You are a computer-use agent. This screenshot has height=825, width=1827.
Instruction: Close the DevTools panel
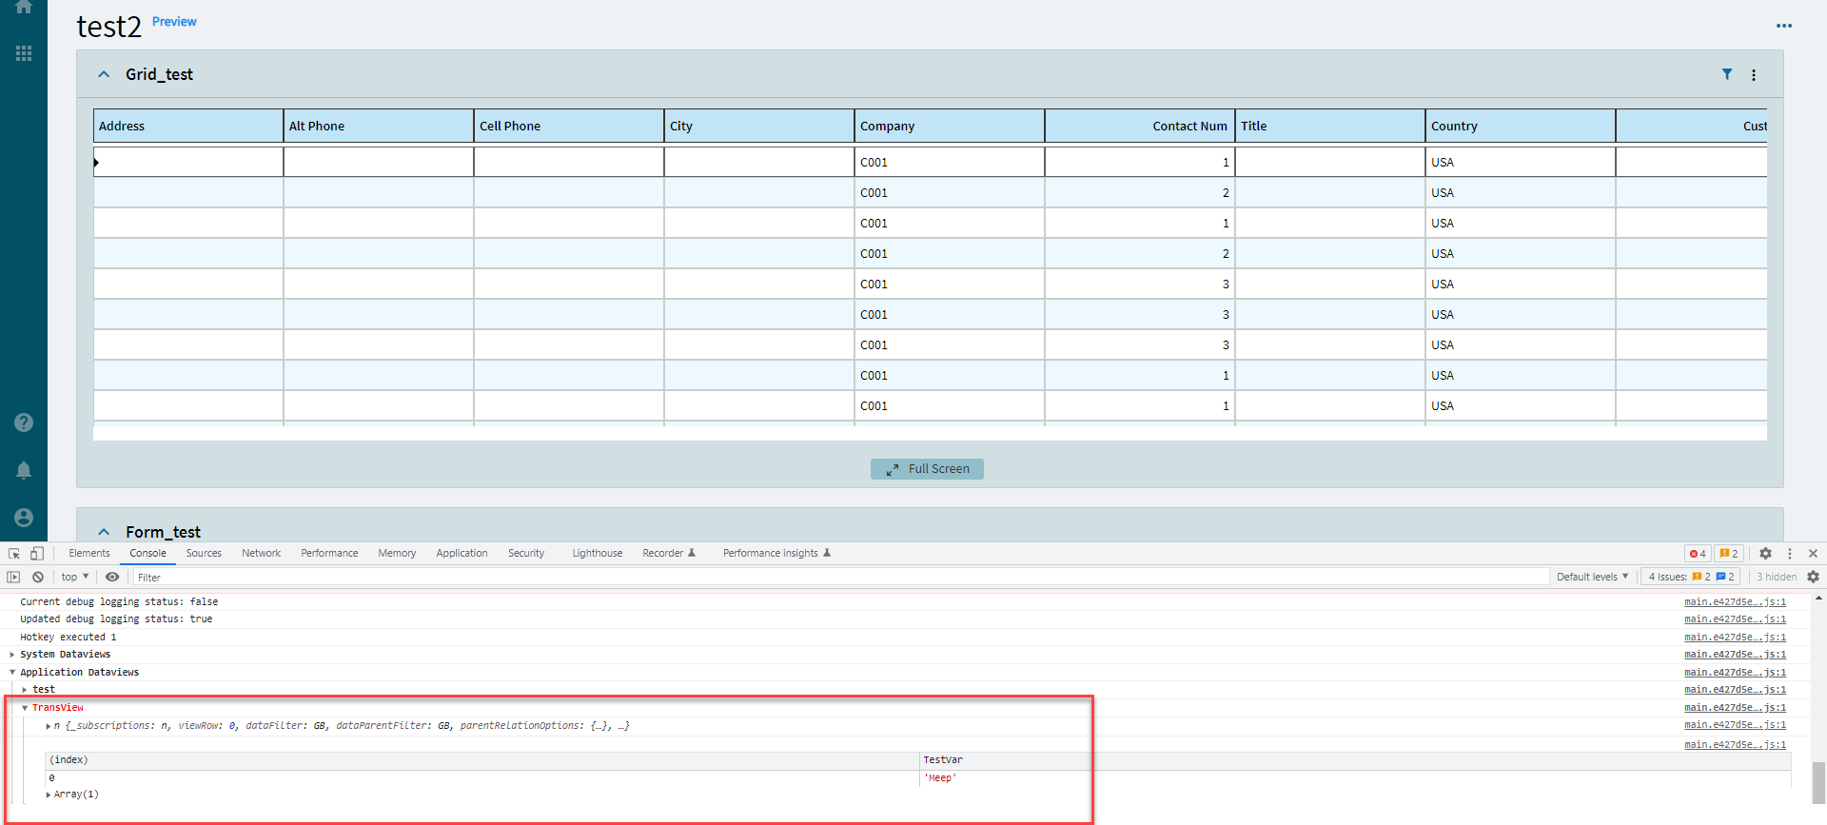pyautogui.click(x=1814, y=553)
